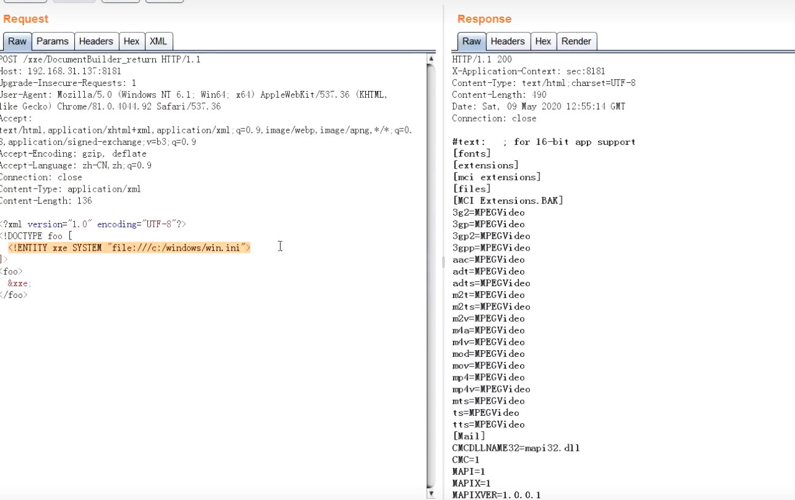The image size is (795, 500).
Task: Click the aac=MPEGVideo line
Action: coord(489,259)
